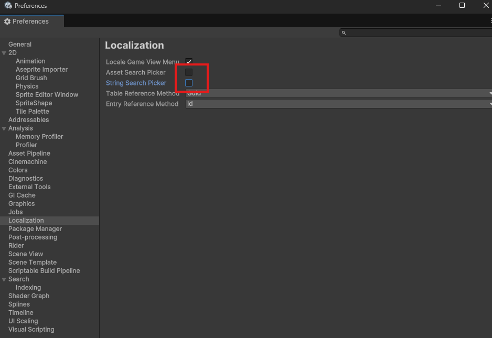Click the Asset Search Picker label

(x=135, y=72)
